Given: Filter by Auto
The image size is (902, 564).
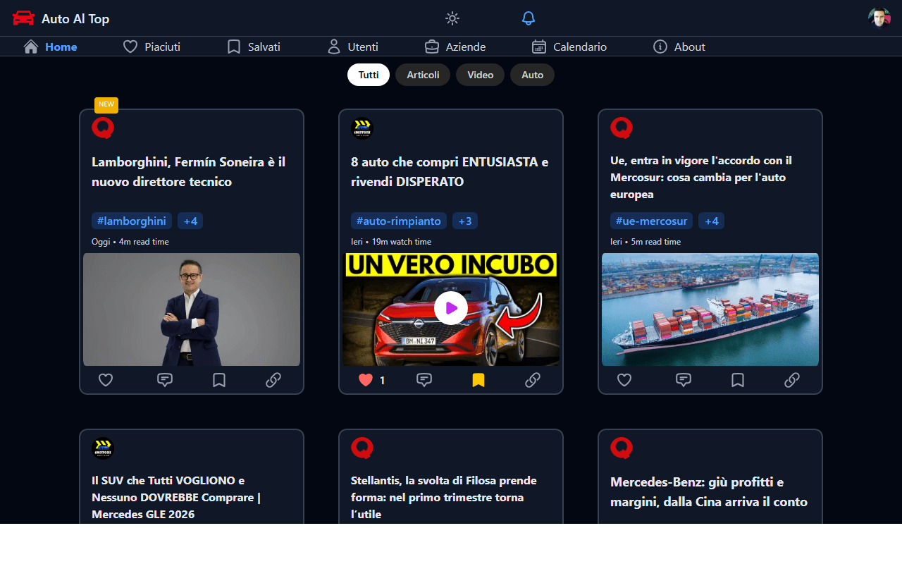Looking at the screenshot, I should click(533, 75).
